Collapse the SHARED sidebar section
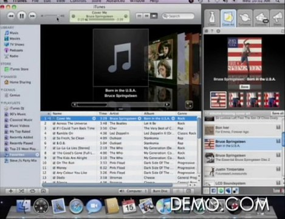Image resolution: width=285 pixels, height=219 pixels. (2, 77)
